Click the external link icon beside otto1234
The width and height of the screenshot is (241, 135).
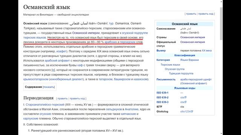pyautogui.click(x=192, y=111)
